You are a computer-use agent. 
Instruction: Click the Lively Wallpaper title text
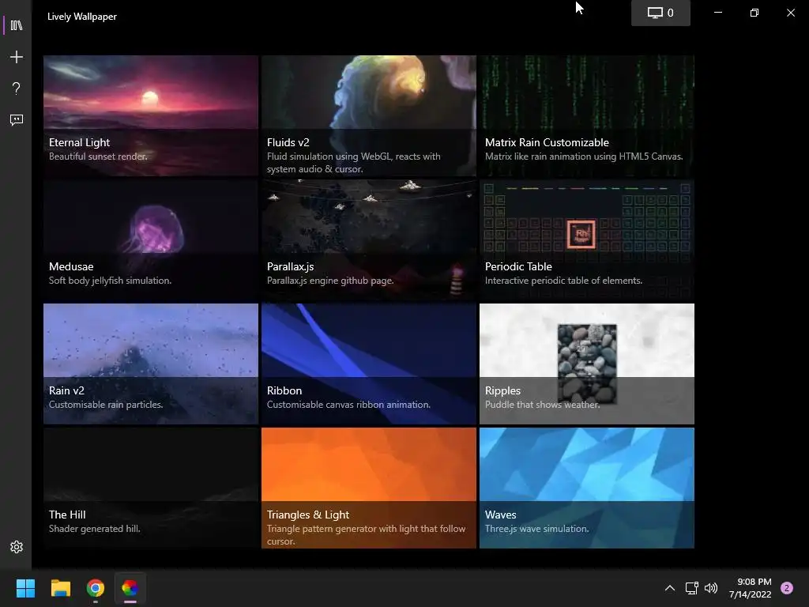click(82, 17)
